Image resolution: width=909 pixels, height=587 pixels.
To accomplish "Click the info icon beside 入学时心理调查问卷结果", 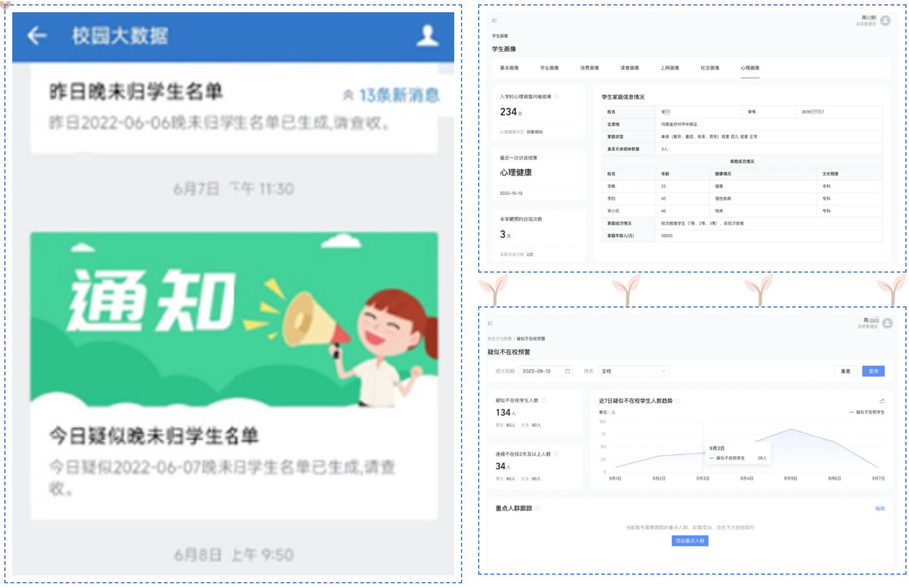I will pyautogui.click(x=557, y=97).
